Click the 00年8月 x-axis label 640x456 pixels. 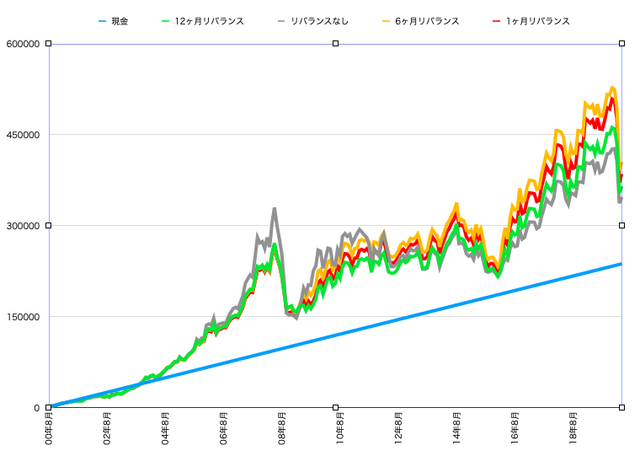pyautogui.click(x=49, y=429)
